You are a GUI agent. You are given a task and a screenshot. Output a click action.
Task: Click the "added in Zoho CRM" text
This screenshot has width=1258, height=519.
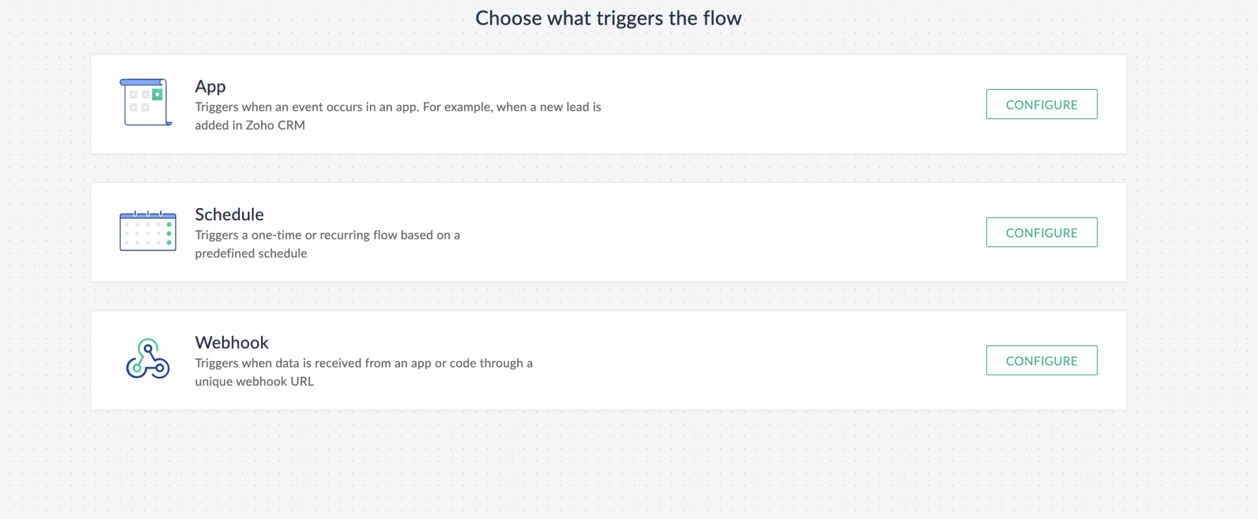click(250, 125)
